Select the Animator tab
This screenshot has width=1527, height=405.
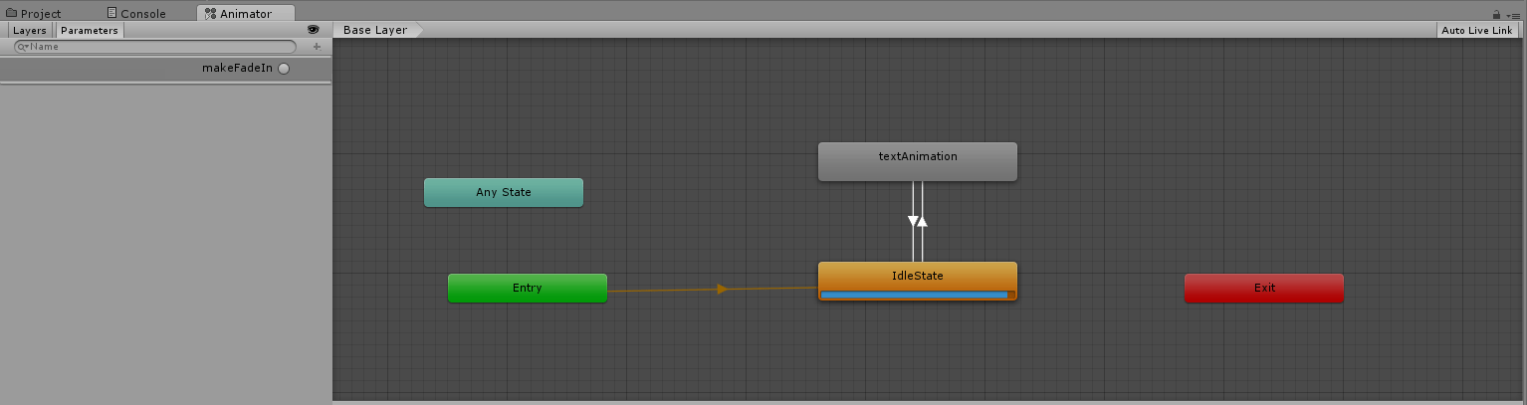click(x=246, y=14)
